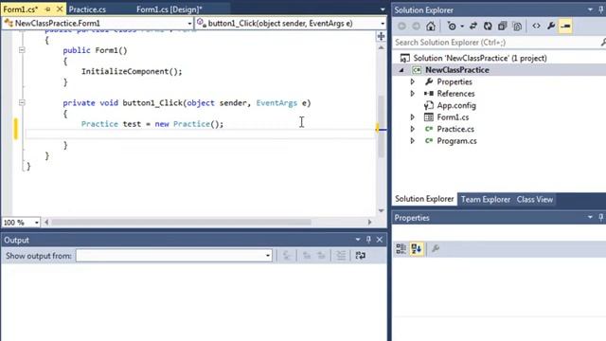606x341 pixels.
Task: Expand the Practice.cs node in Solution Explorer
Action: click(x=413, y=129)
